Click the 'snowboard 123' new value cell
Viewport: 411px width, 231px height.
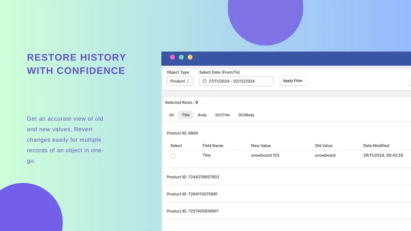tap(265, 156)
